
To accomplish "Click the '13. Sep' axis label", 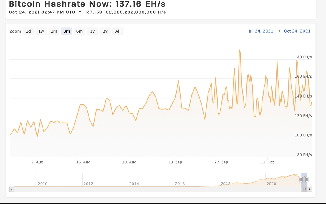I will (175, 162).
